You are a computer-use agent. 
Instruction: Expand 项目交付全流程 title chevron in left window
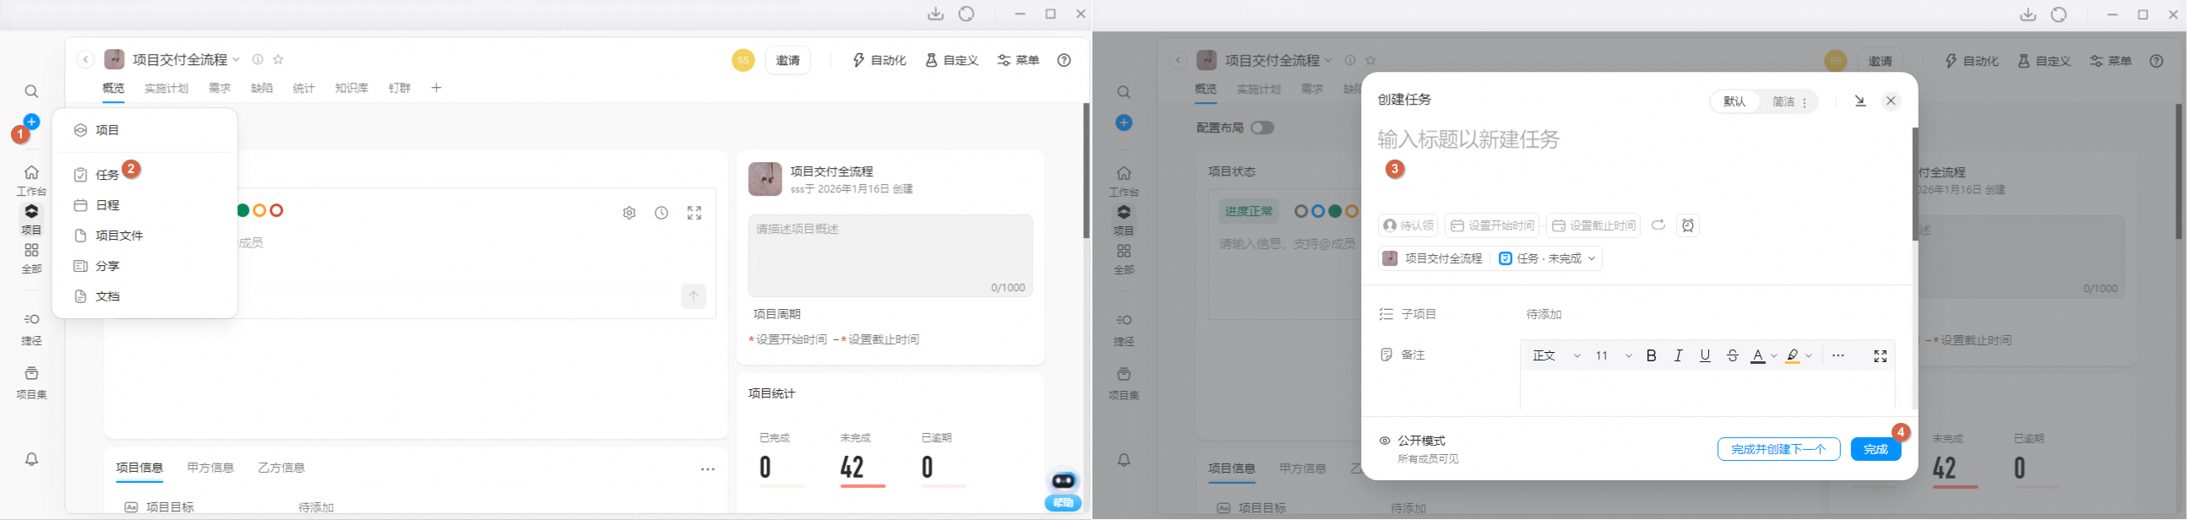237,59
